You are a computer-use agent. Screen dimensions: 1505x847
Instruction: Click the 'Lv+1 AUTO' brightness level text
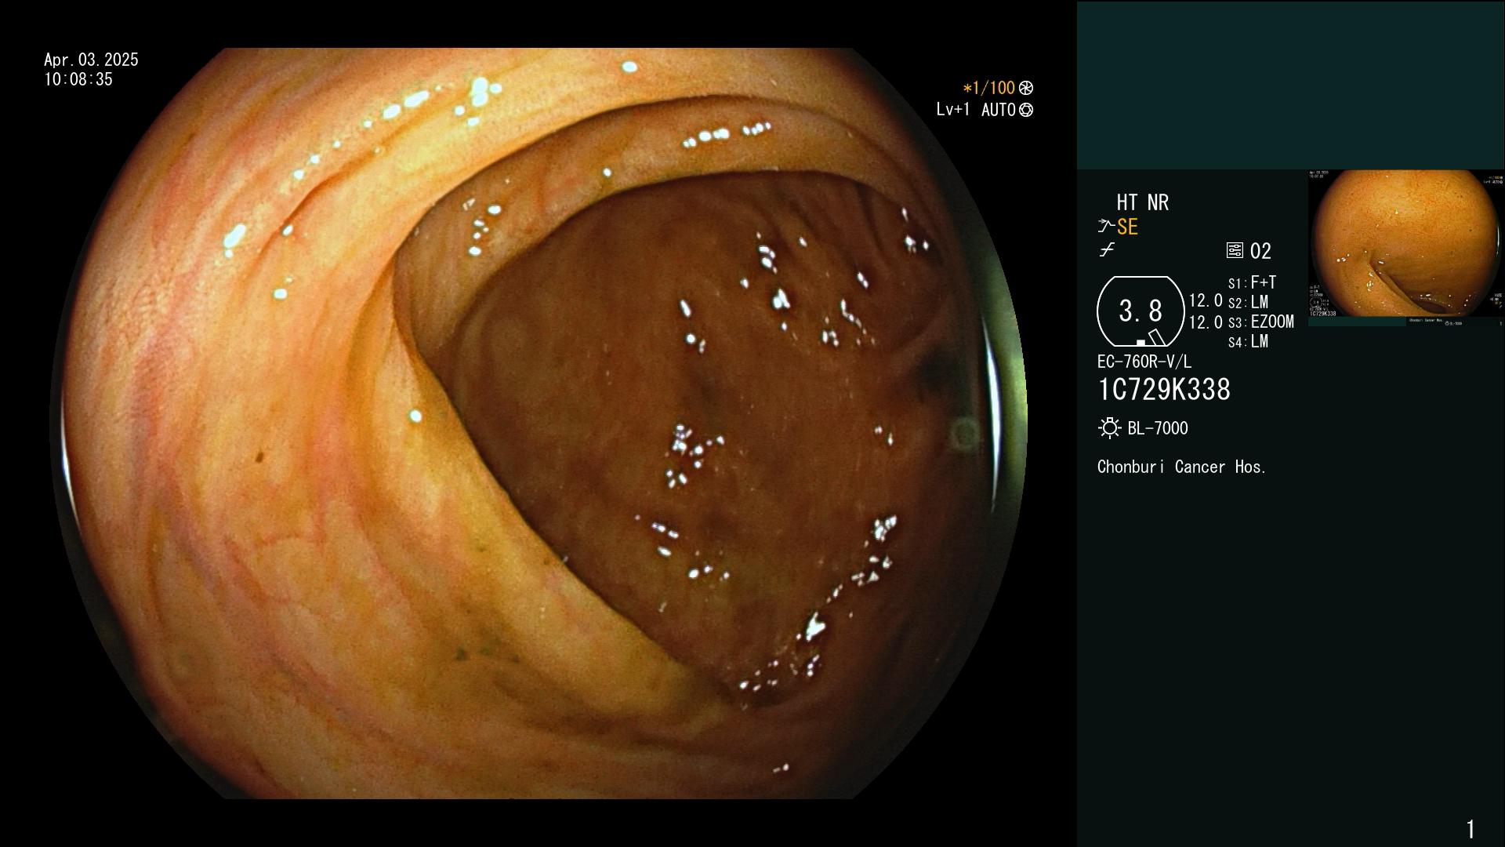point(976,110)
